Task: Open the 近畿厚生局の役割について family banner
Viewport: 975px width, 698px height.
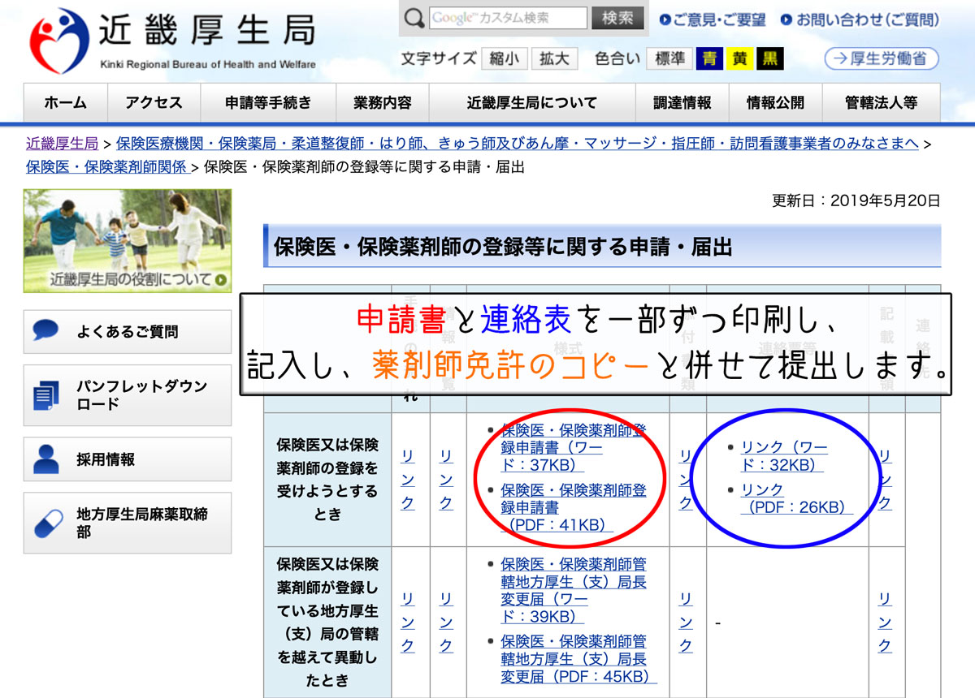Action: tap(127, 241)
